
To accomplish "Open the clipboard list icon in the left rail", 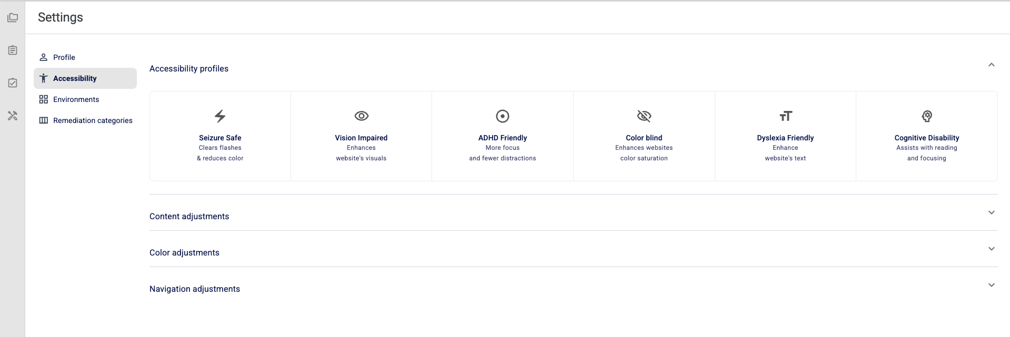I will coord(13,50).
